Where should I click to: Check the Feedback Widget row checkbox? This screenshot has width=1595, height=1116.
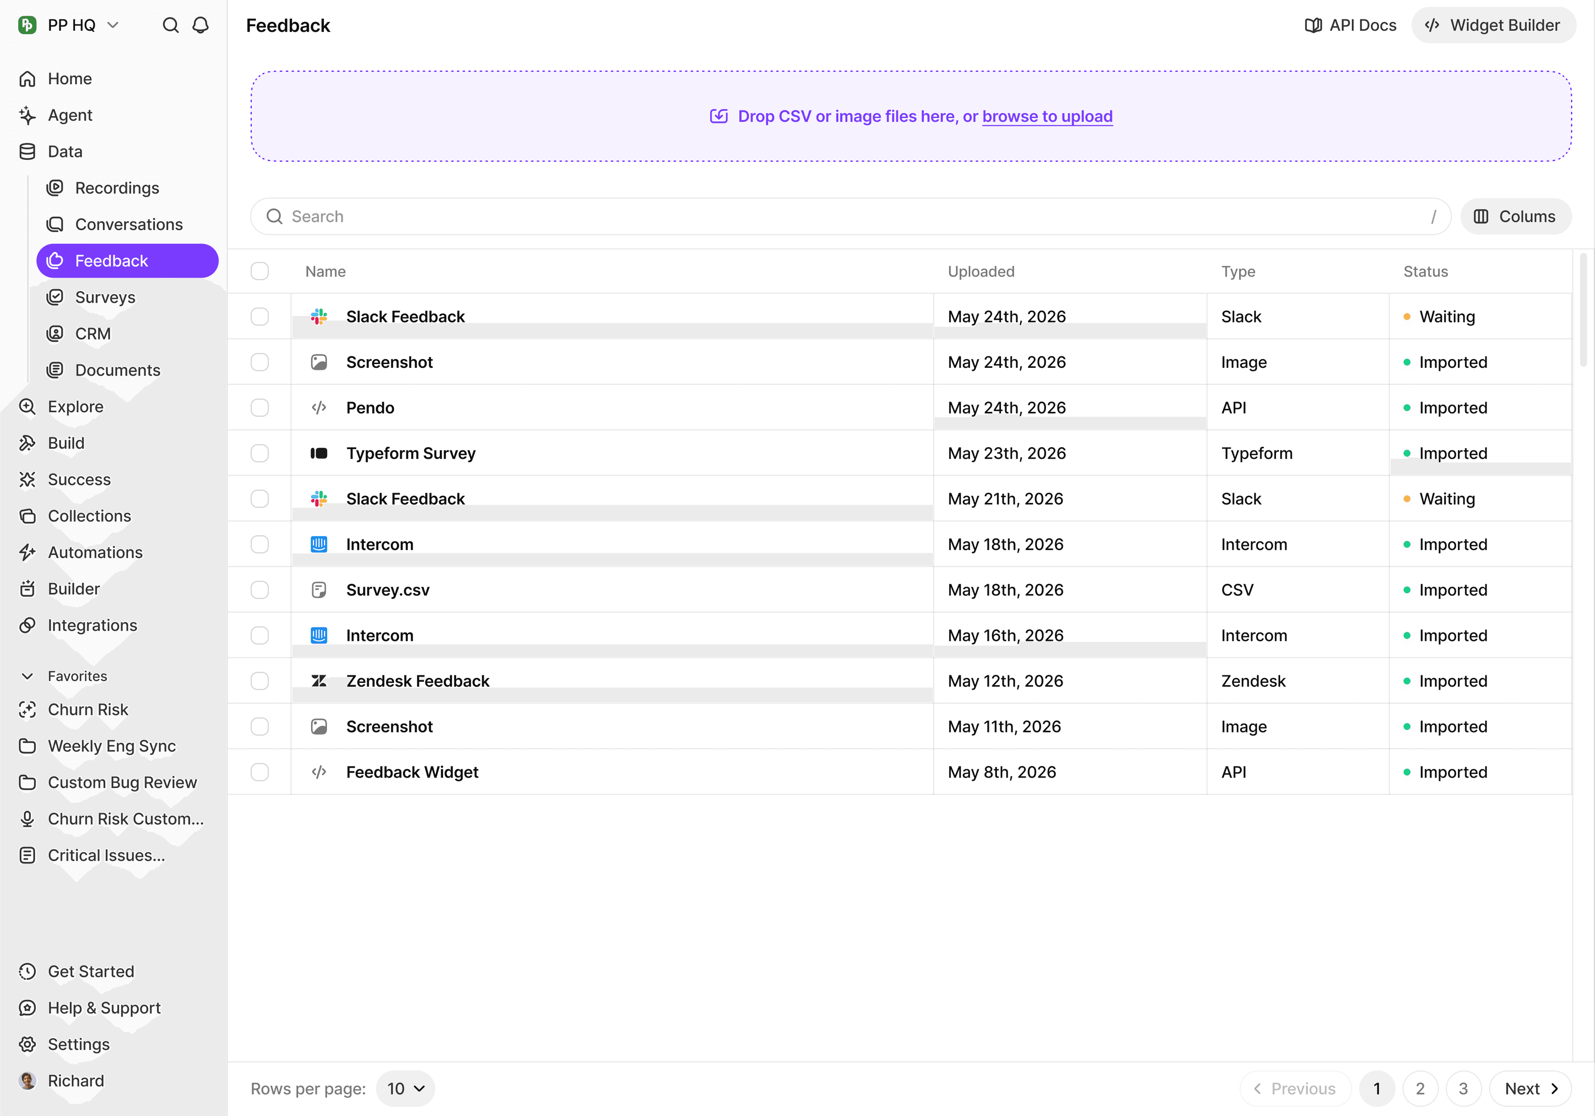260,772
